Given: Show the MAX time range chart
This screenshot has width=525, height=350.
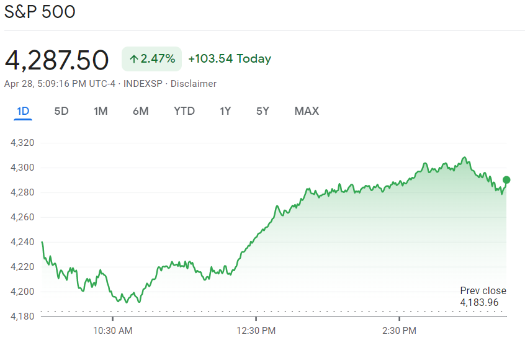Looking at the screenshot, I should 307,111.
